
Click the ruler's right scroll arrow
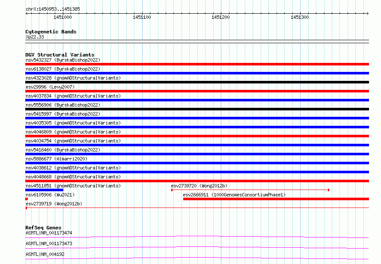pyautogui.click(x=367, y=13)
